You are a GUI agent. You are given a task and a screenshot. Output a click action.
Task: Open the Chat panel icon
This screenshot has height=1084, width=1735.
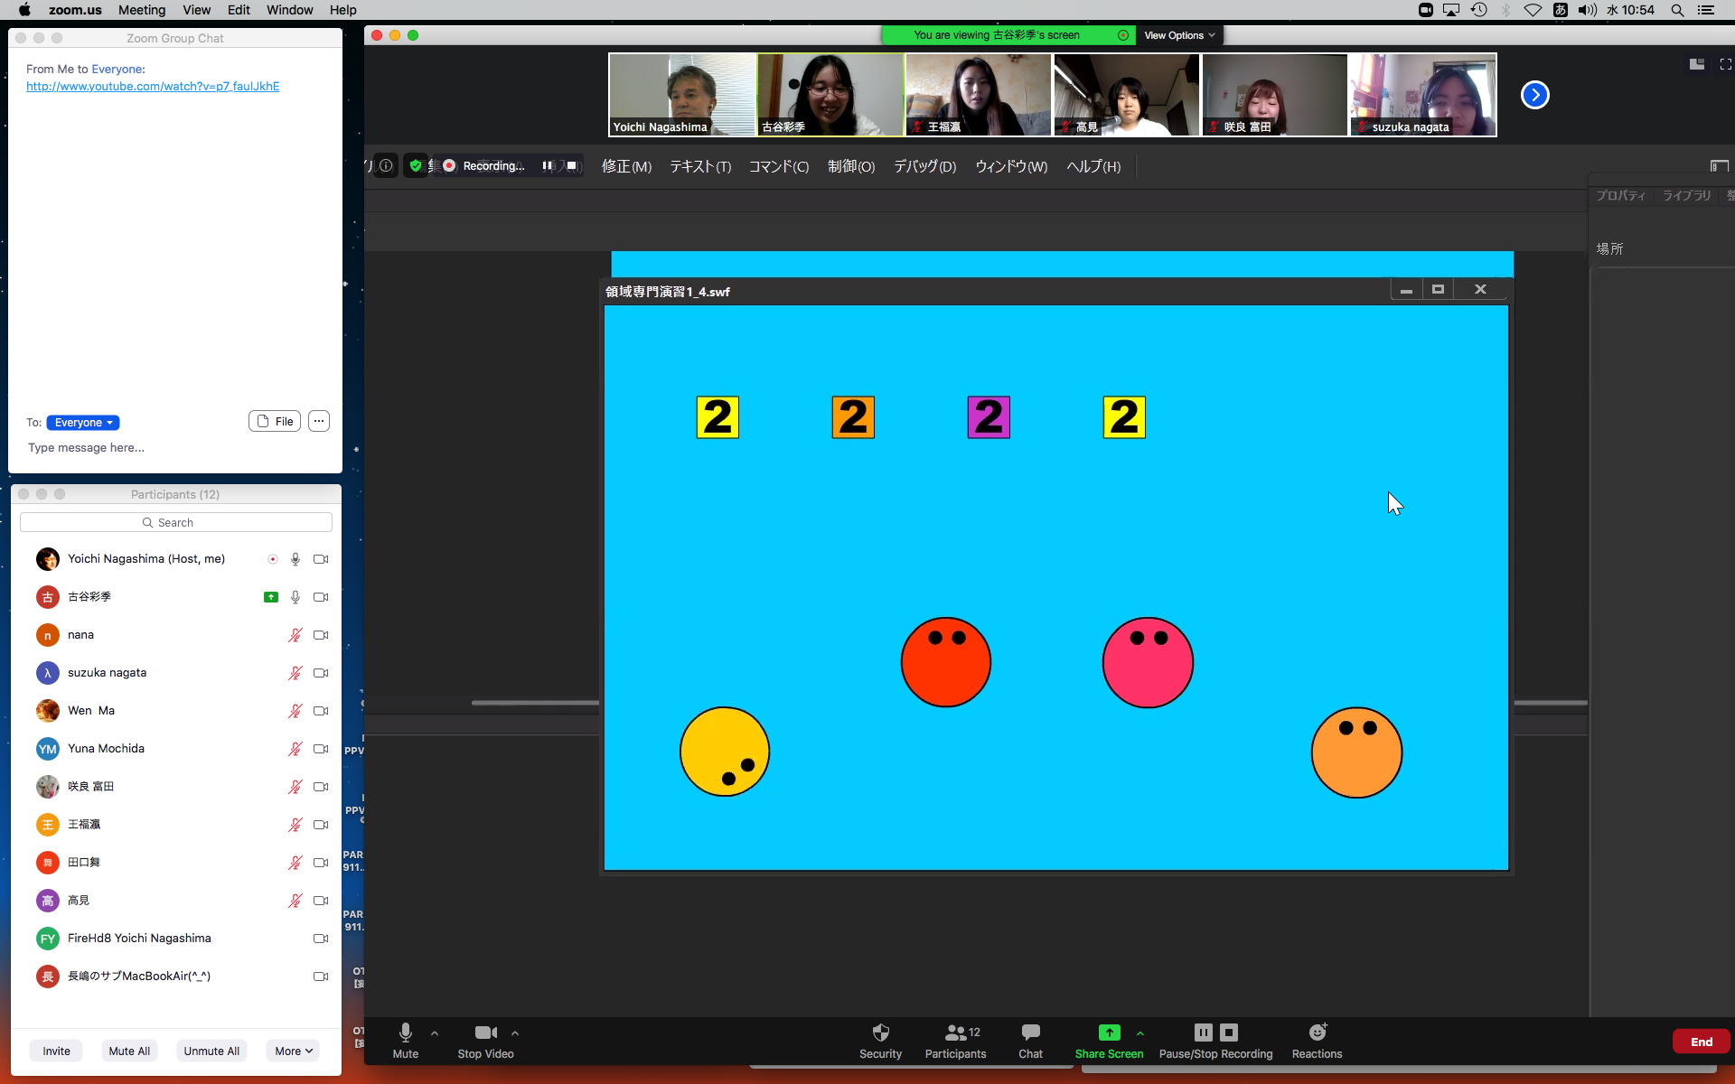coord(1030,1033)
